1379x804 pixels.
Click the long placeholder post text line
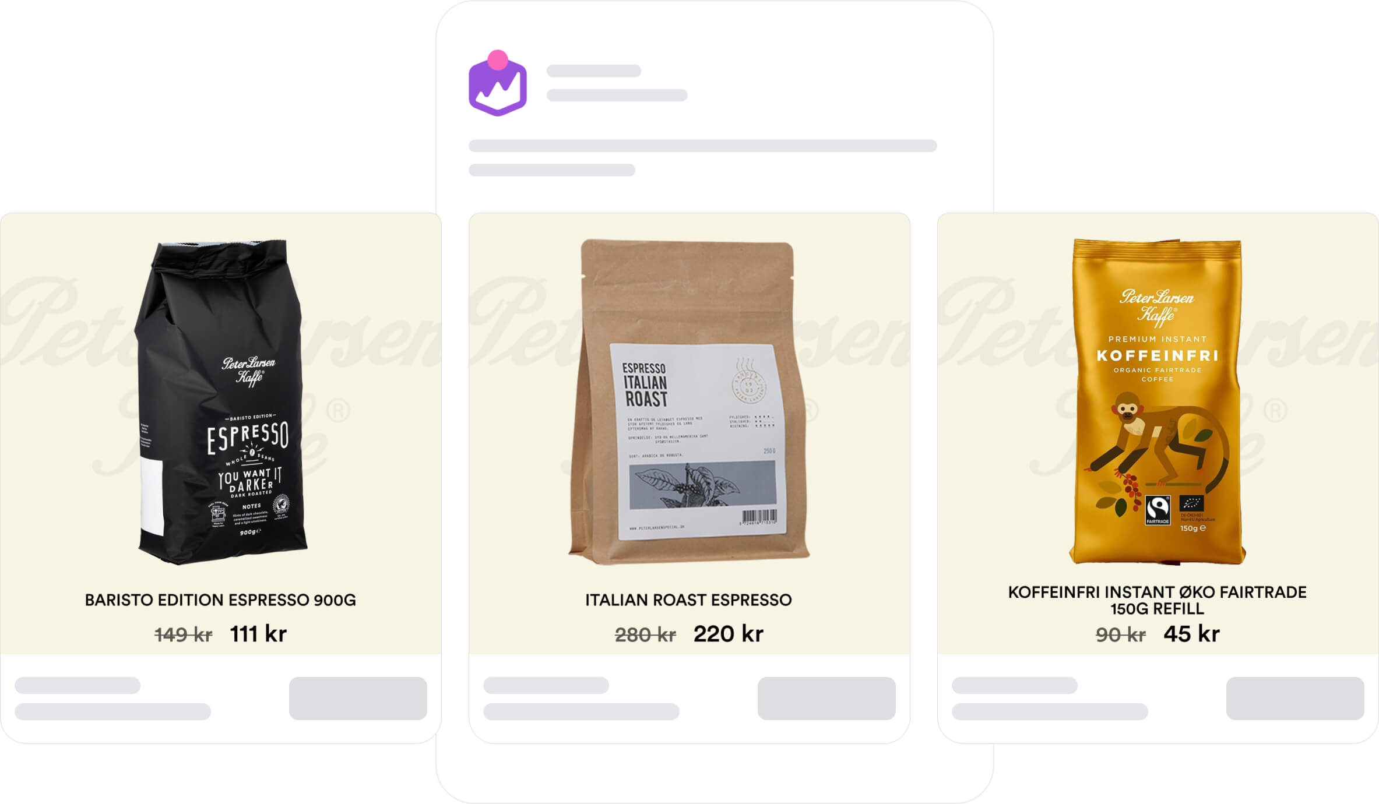pyautogui.click(x=702, y=146)
